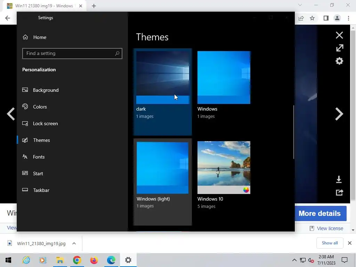Click the Background picture icon in sidebar
The width and height of the screenshot is (356, 267).
25,90
